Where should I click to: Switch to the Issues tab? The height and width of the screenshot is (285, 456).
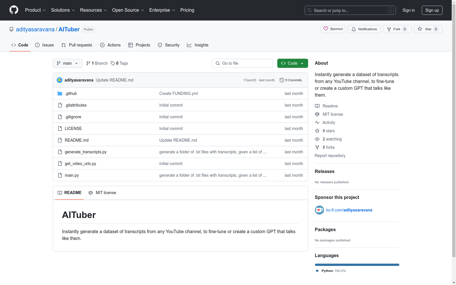[x=44, y=45]
